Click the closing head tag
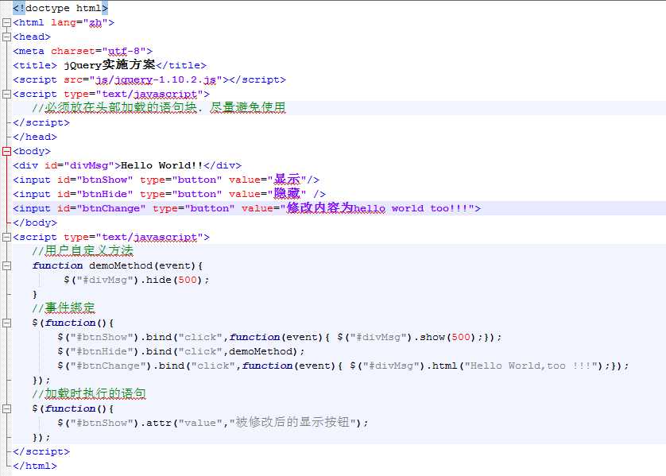This screenshot has width=666, height=476. coord(35,137)
